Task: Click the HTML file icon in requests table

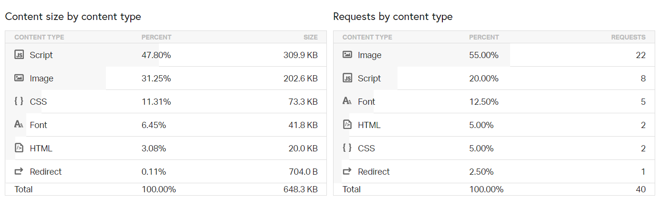Action: (347, 125)
